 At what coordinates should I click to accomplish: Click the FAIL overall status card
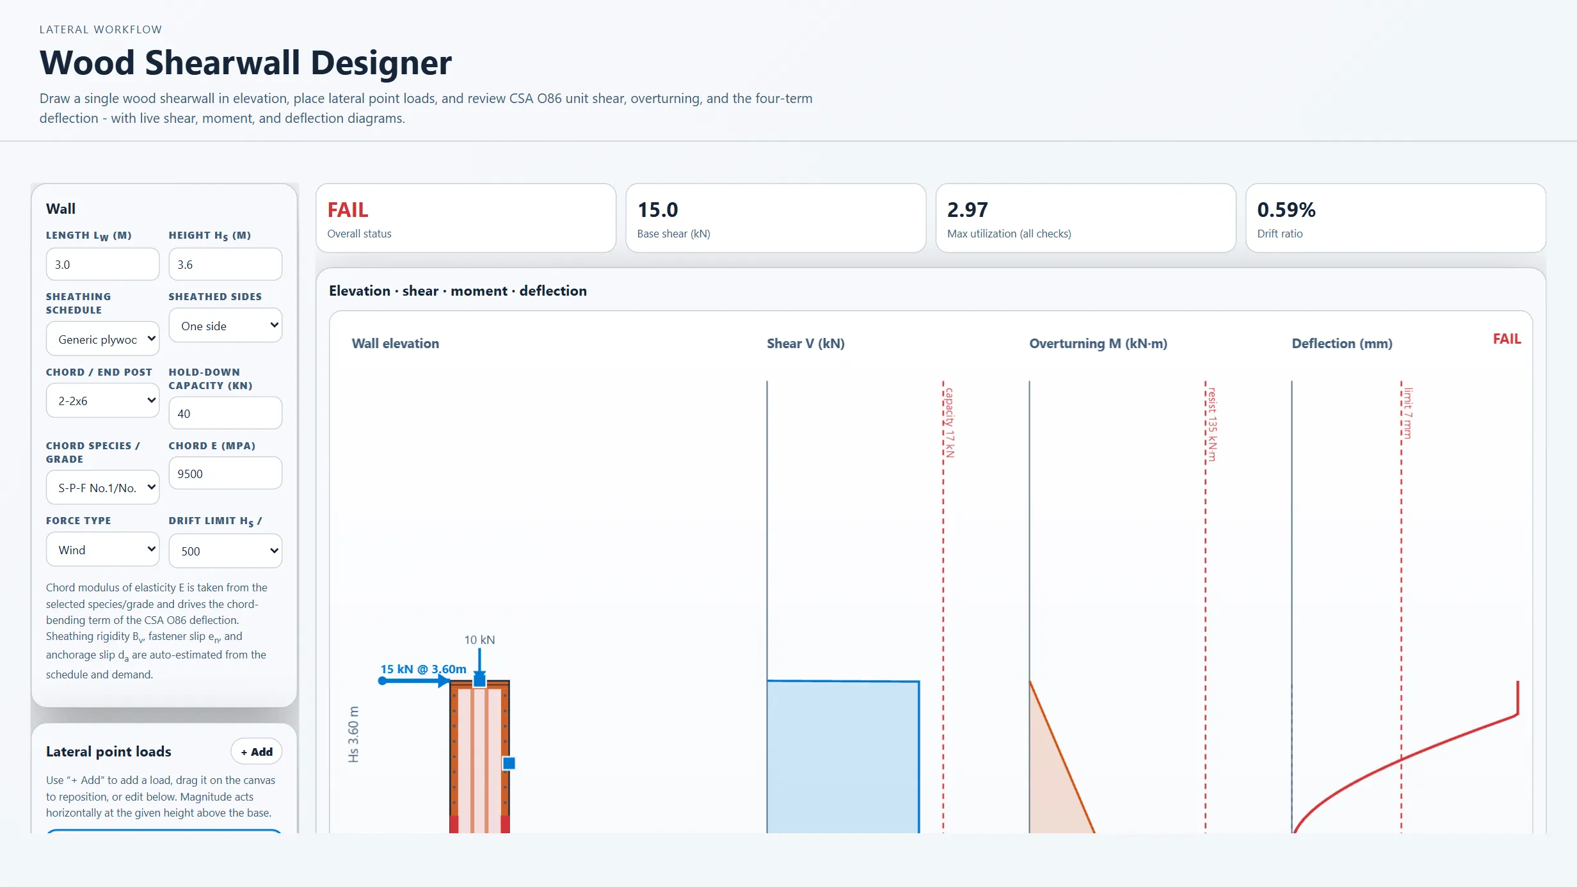[x=466, y=218]
